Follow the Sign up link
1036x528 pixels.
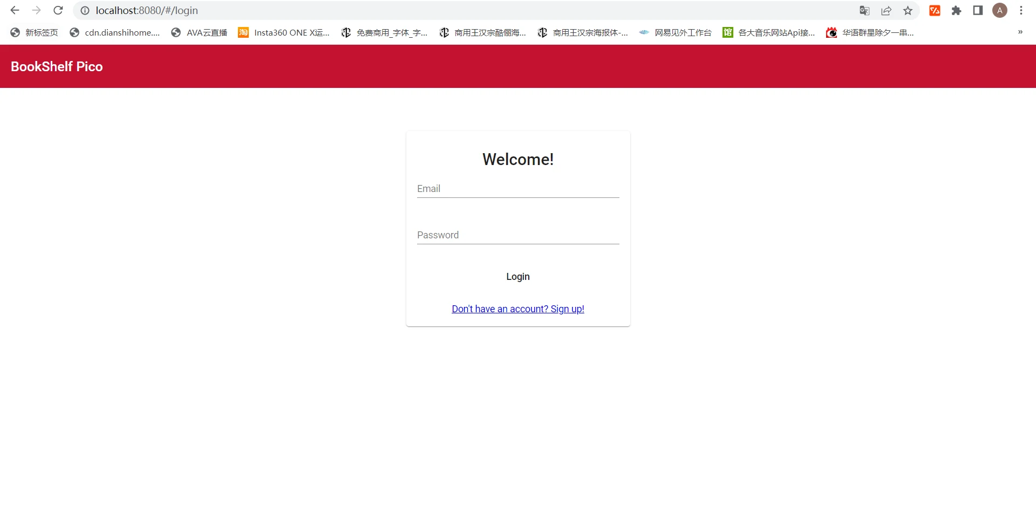tap(517, 309)
